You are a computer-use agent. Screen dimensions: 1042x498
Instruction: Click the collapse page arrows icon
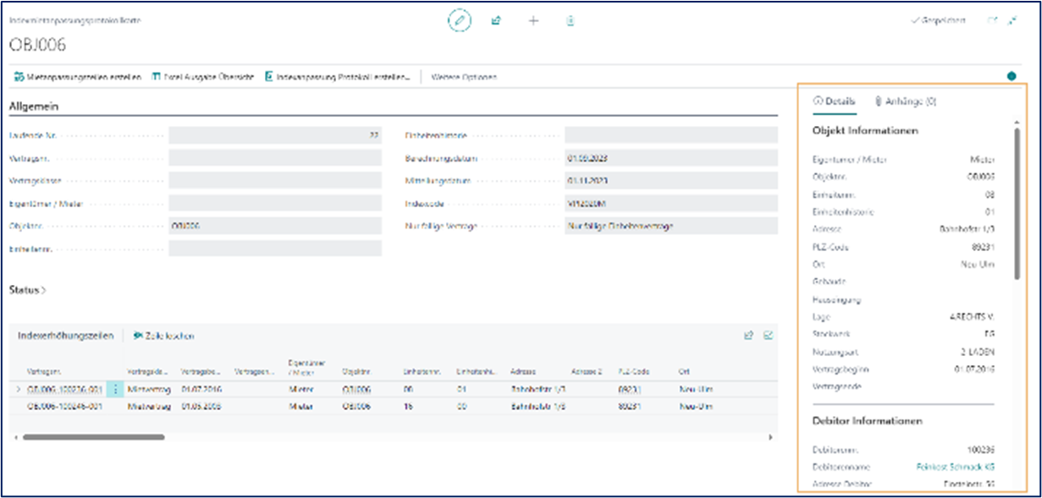1012,20
